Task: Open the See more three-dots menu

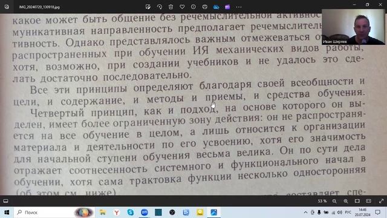Action: pyautogui.click(x=239, y=7)
